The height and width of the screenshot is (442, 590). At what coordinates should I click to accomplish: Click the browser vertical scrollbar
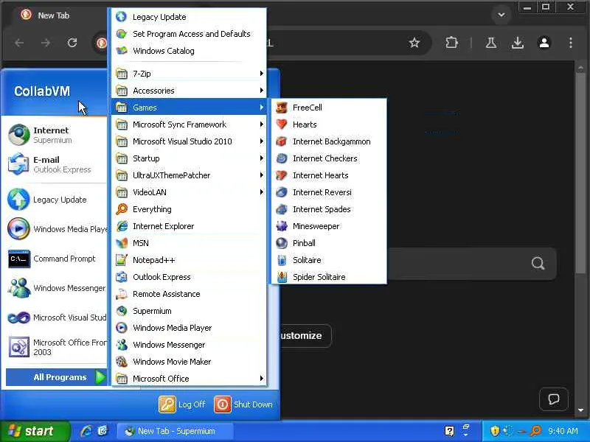tap(580, 173)
